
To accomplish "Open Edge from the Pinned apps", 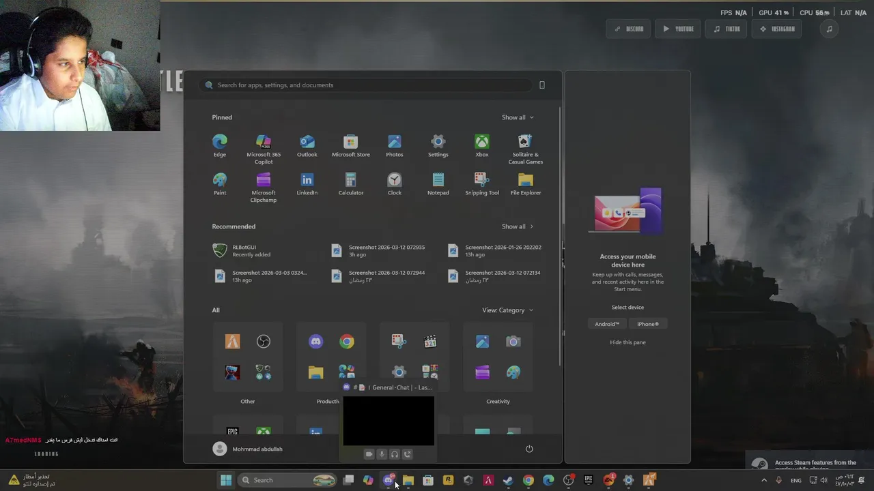I will click(219, 146).
